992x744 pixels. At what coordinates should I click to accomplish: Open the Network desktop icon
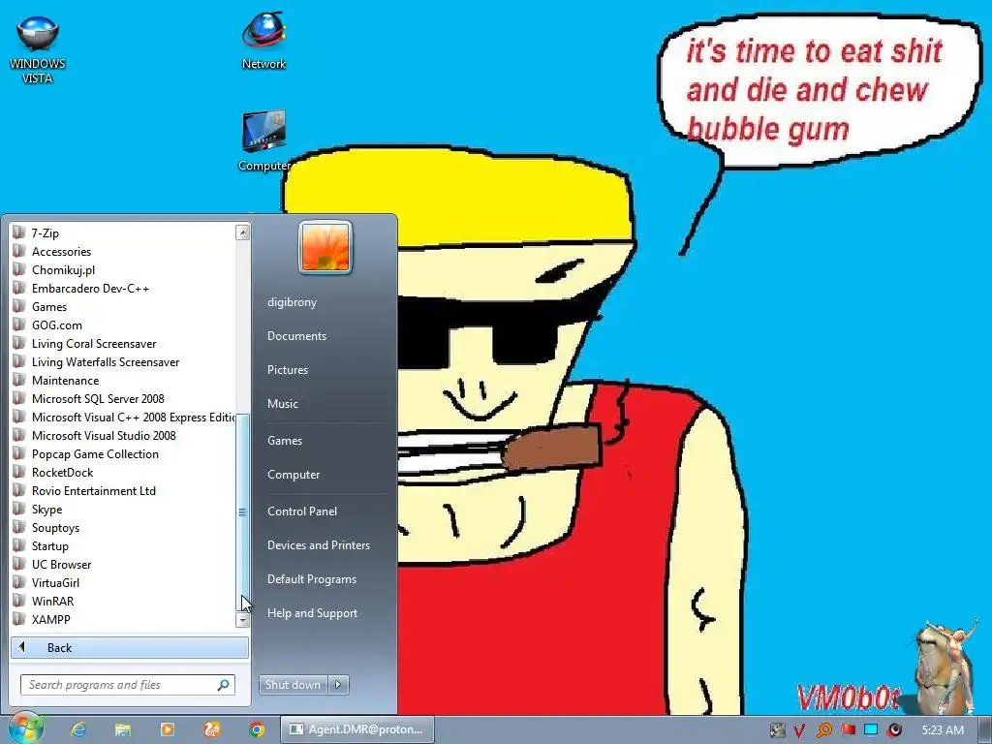click(263, 41)
